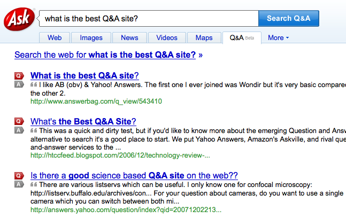
Task: Click gray A icon of third result
Action: click(19, 184)
